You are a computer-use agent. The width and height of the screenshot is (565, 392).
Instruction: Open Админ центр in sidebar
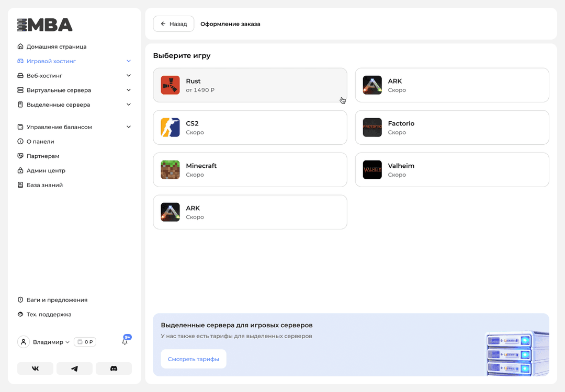click(x=46, y=170)
